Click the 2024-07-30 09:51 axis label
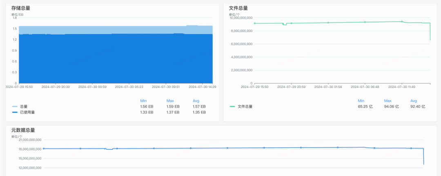Image resolution: width=441 pixels, height=176 pixels. point(166,87)
